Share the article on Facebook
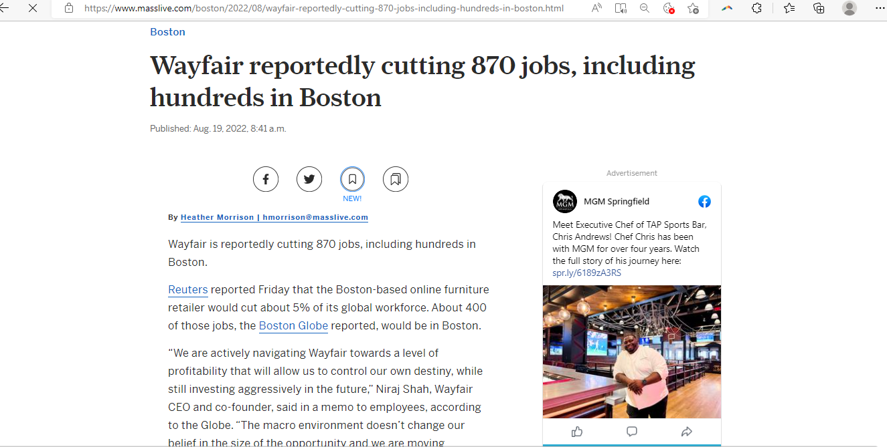The image size is (887, 447). [x=266, y=179]
